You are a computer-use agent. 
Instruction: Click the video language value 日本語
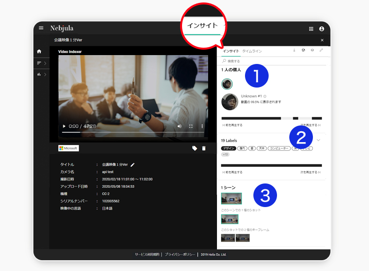pyautogui.click(x=107, y=209)
